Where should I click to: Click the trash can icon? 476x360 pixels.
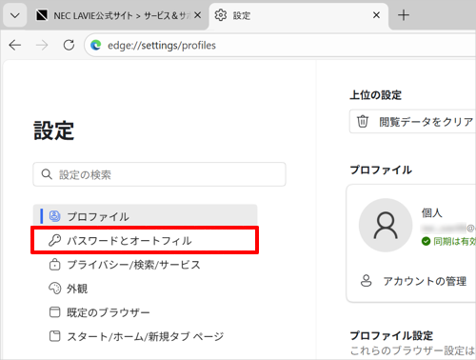(363, 122)
